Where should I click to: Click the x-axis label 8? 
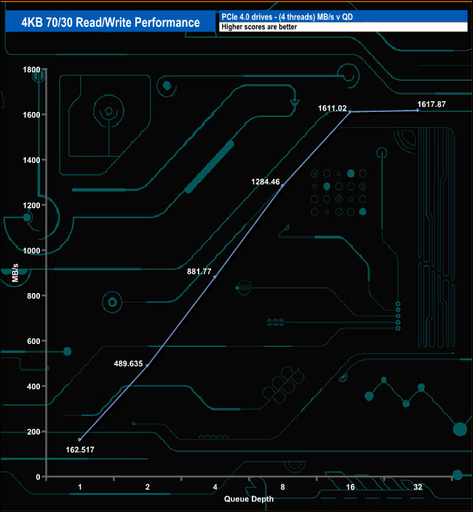point(282,487)
